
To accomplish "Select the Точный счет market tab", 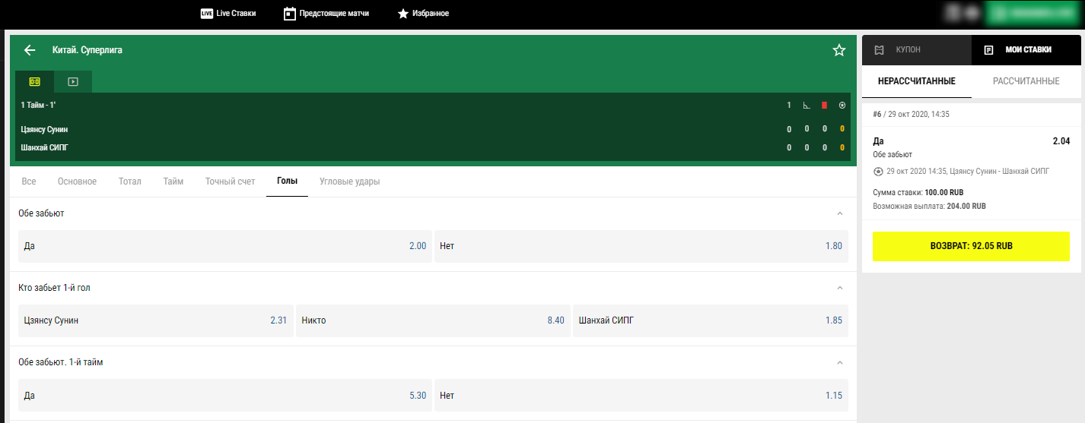I will tap(231, 182).
